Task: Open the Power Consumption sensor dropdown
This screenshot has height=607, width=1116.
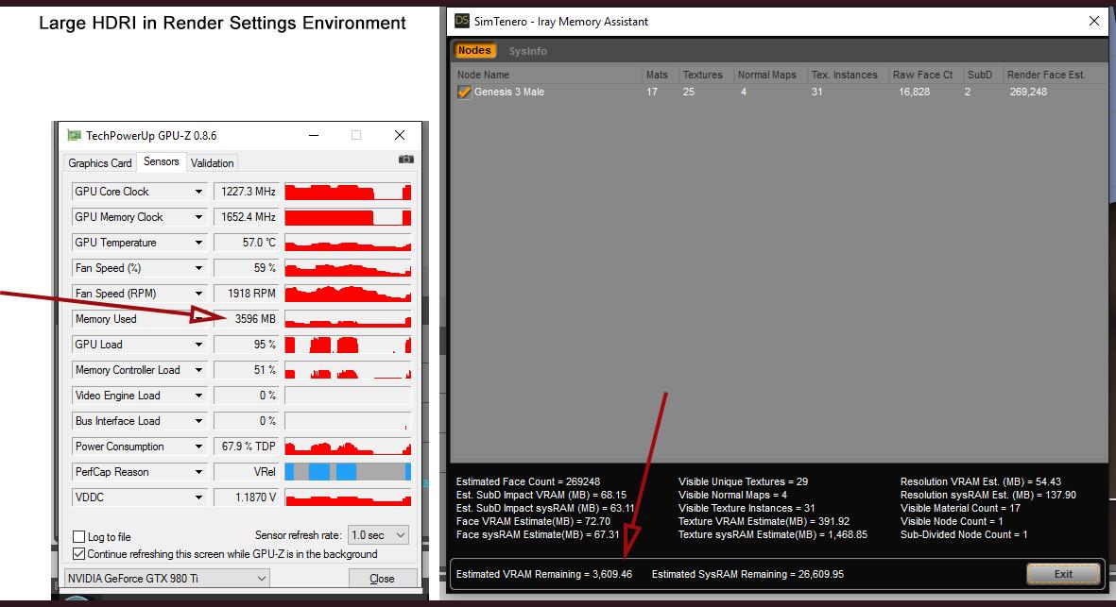Action: pos(198,447)
